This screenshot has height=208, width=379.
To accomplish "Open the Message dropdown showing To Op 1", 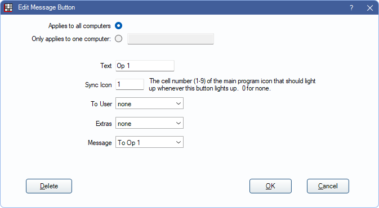I will click(x=149, y=142).
